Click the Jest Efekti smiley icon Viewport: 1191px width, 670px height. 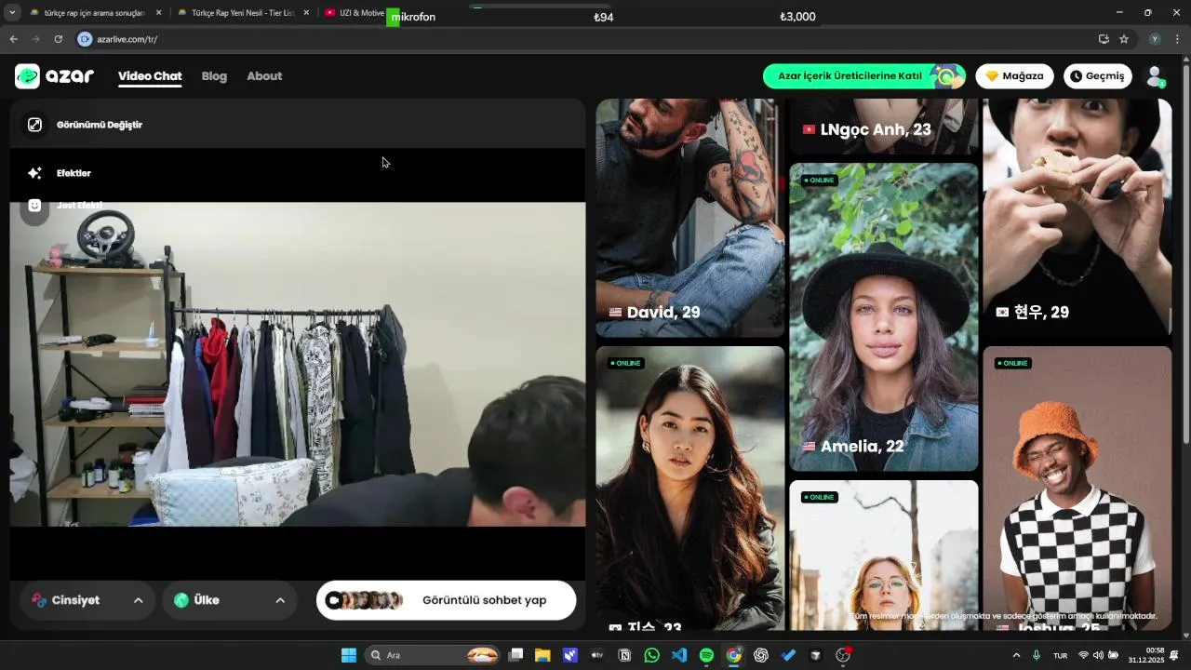pos(34,206)
